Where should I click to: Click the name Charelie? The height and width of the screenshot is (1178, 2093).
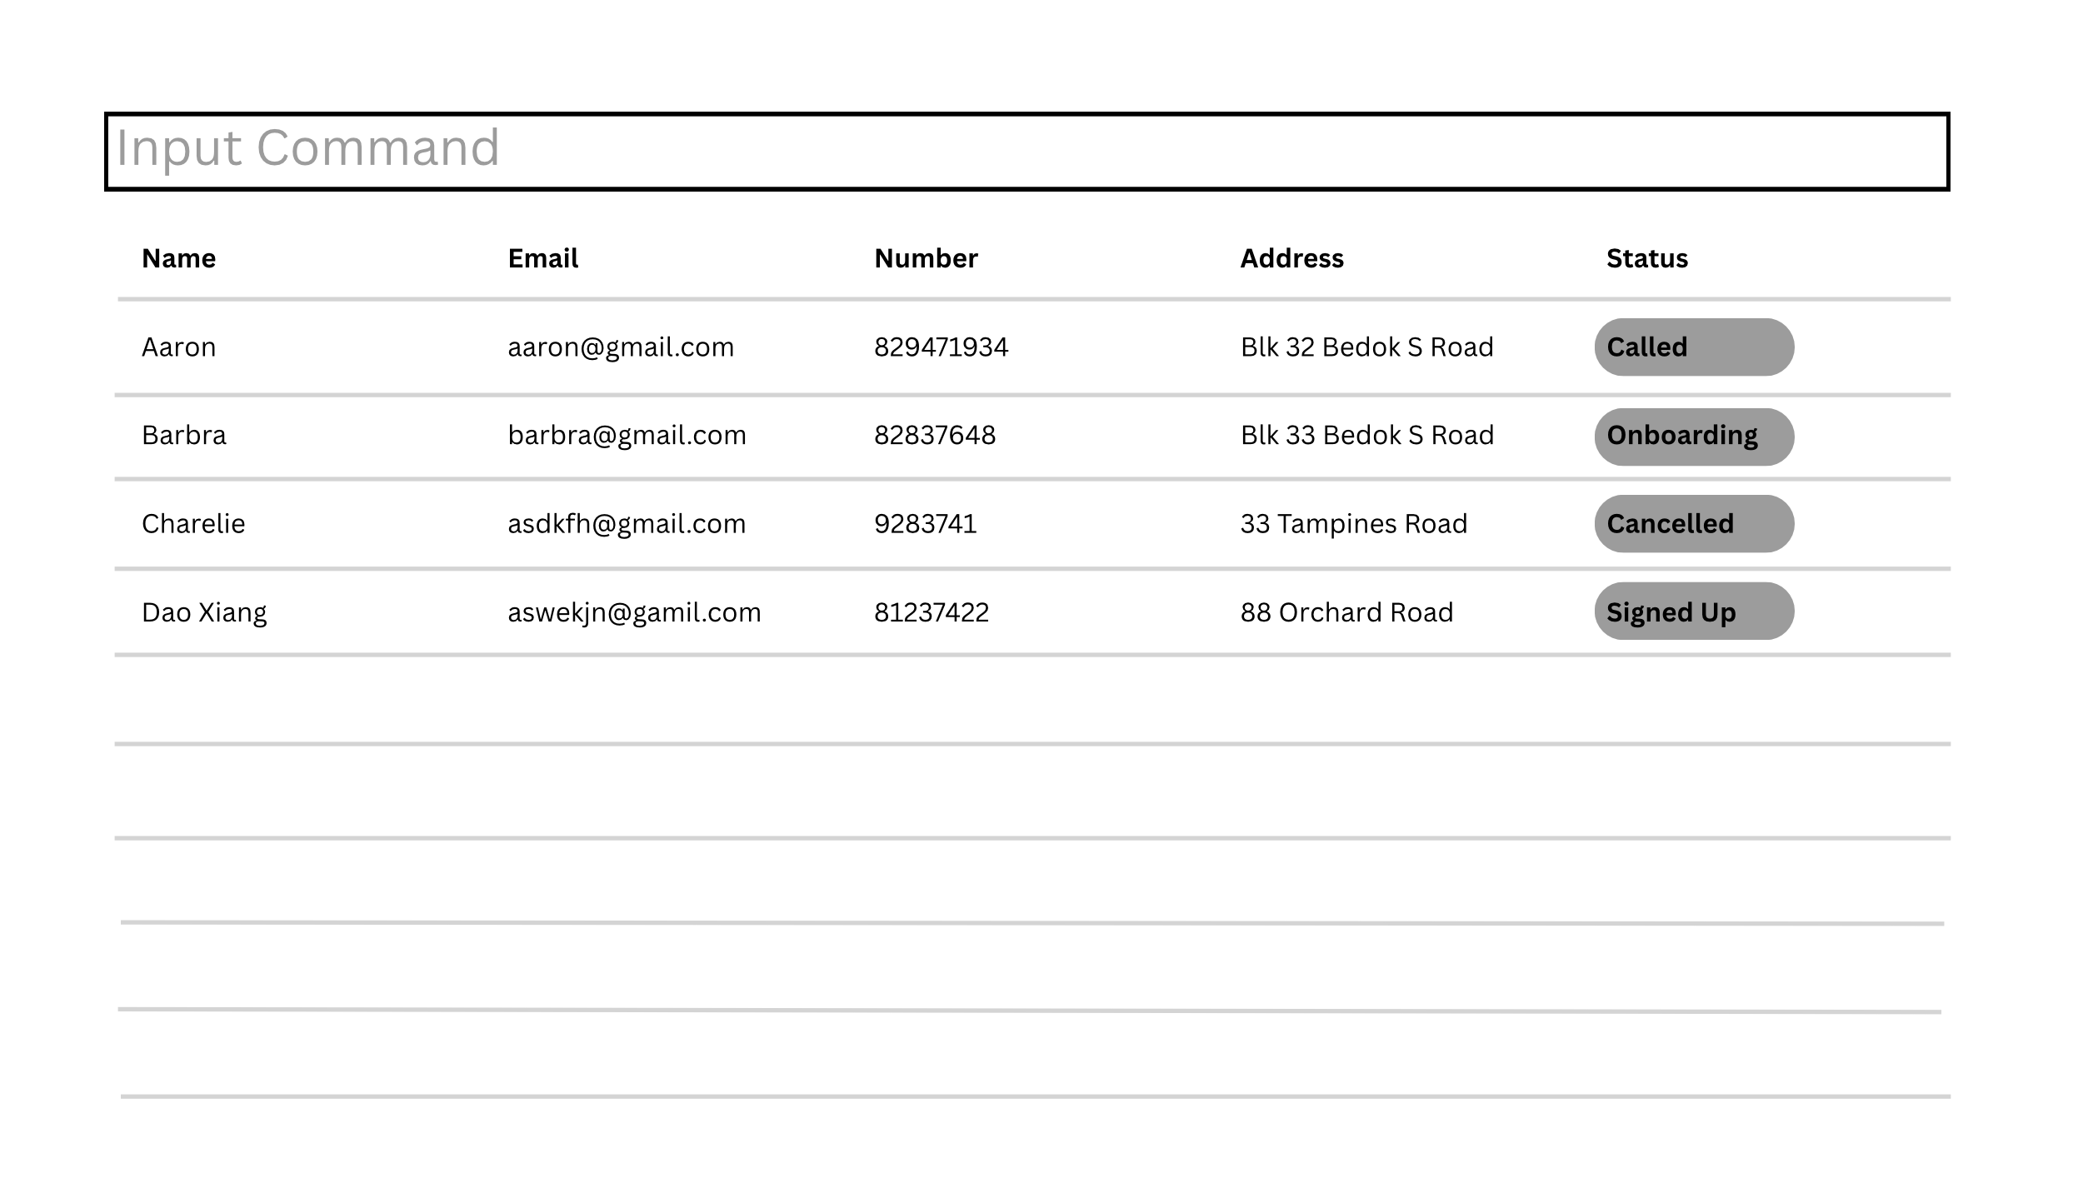tap(193, 524)
